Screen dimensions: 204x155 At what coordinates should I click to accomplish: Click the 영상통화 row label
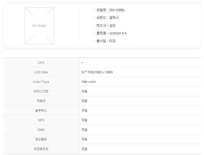click(x=41, y=139)
